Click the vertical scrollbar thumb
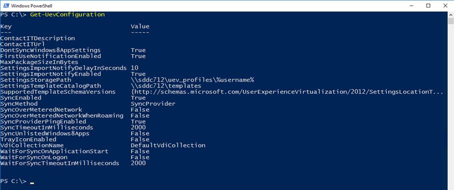The width and height of the screenshot is (454, 190). [x=450, y=21]
